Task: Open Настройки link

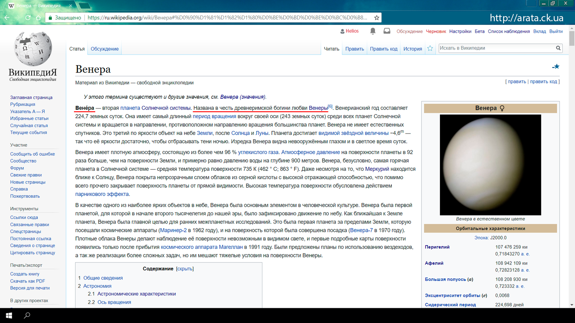Action: [460, 32]
